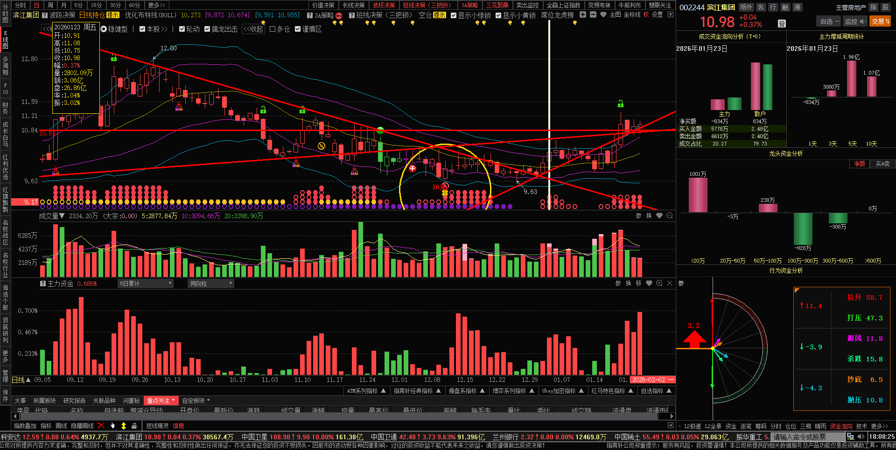This screenshot has height=450, width=896.
Task: Click the heart icon in 主力资金 panel header
Action: coord(649,283)
